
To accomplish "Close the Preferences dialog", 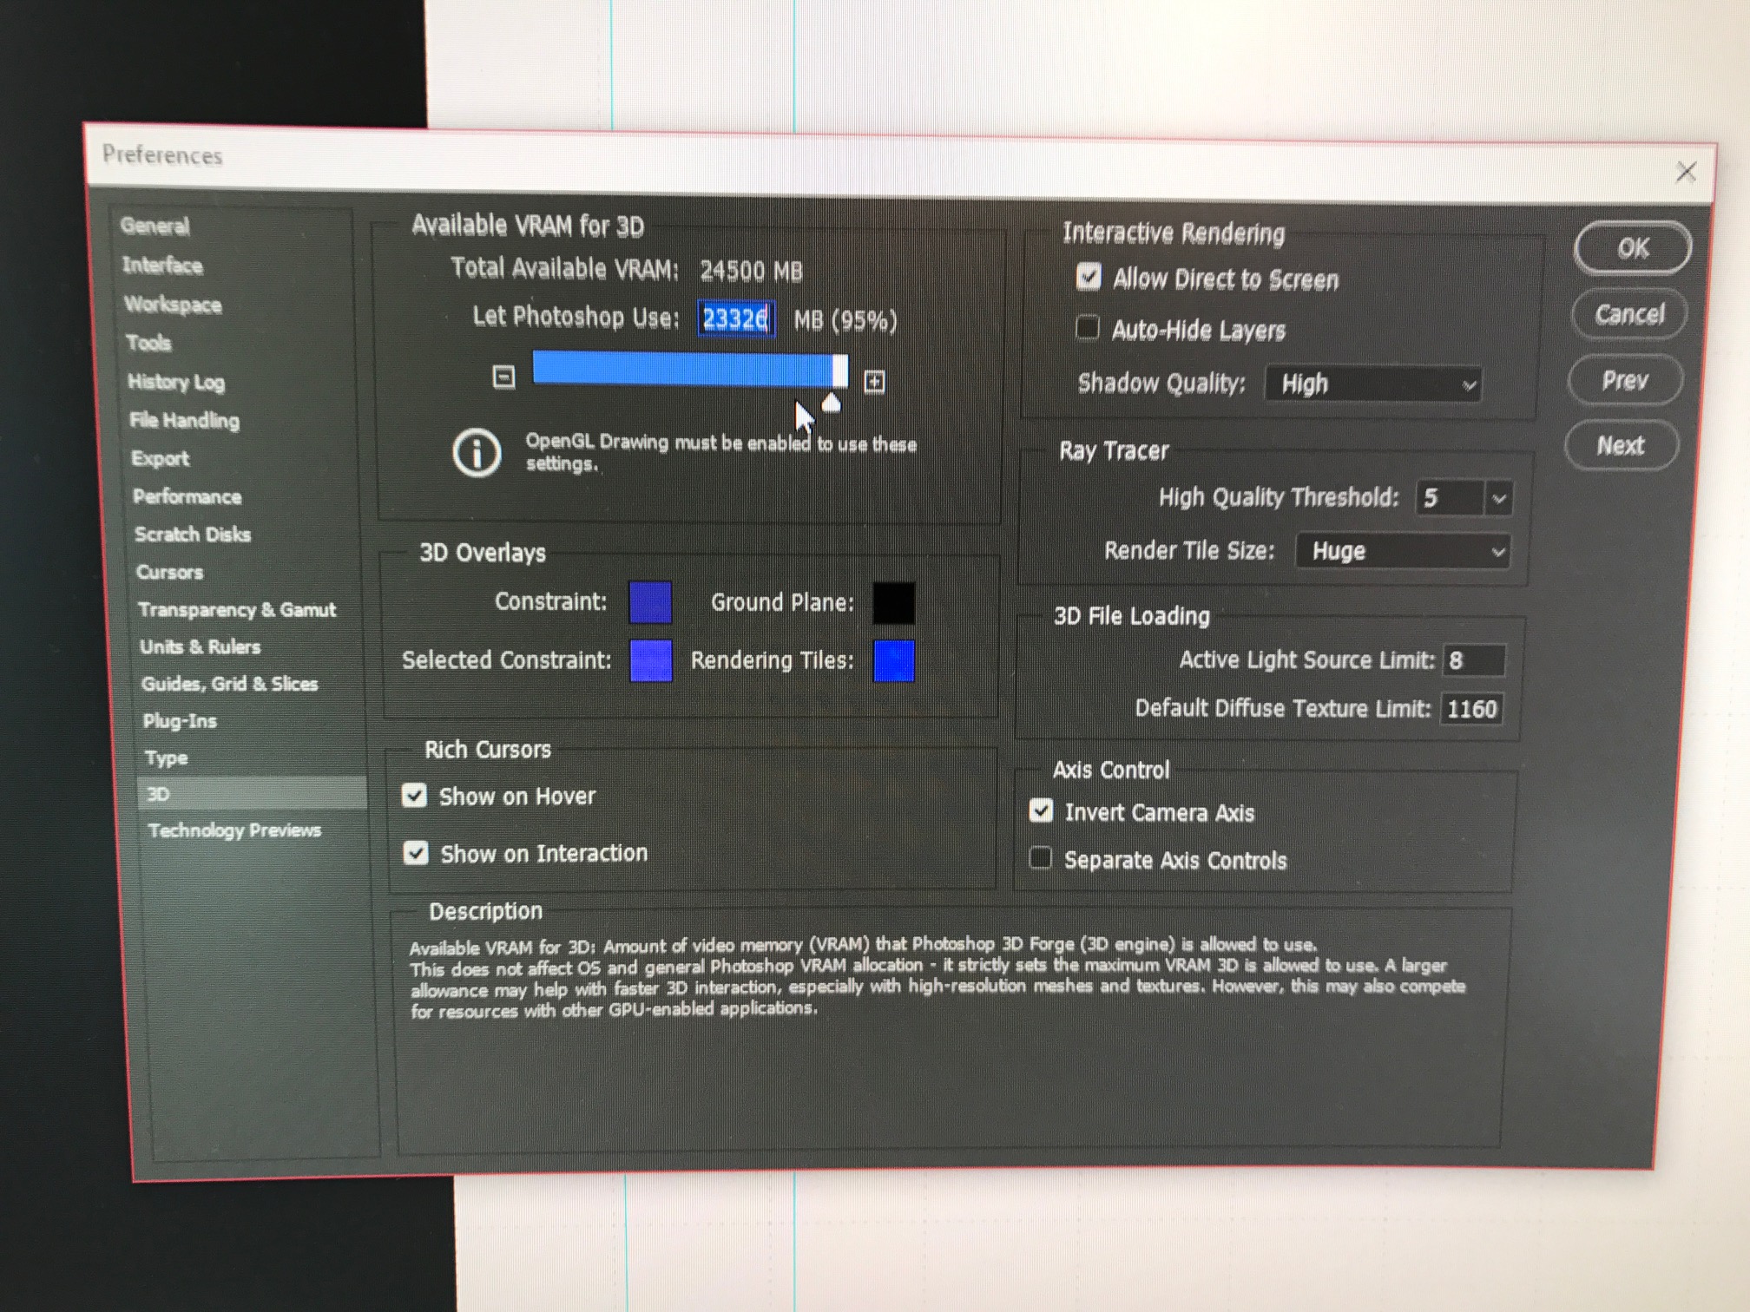I will coord(1686,172).
